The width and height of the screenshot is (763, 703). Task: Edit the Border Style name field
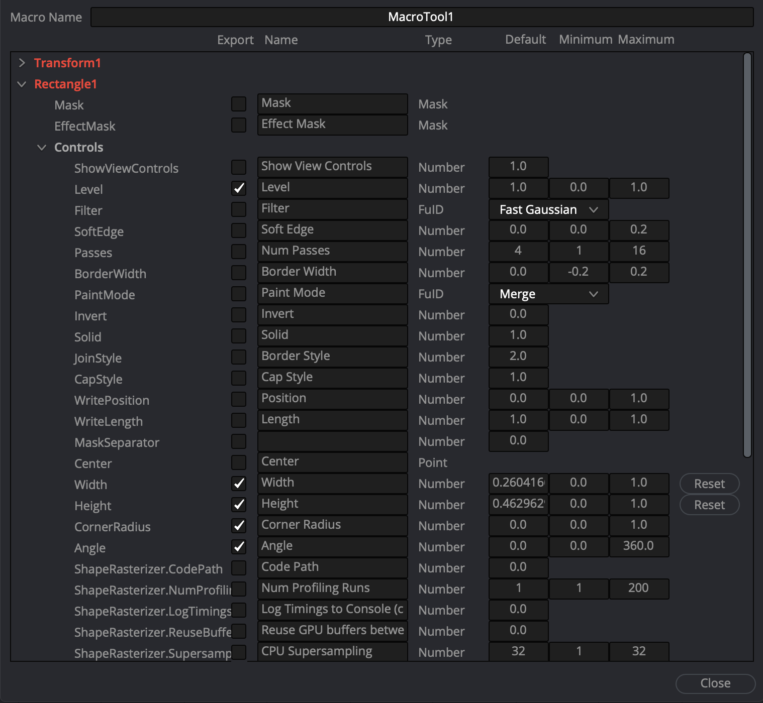point(332,357)
